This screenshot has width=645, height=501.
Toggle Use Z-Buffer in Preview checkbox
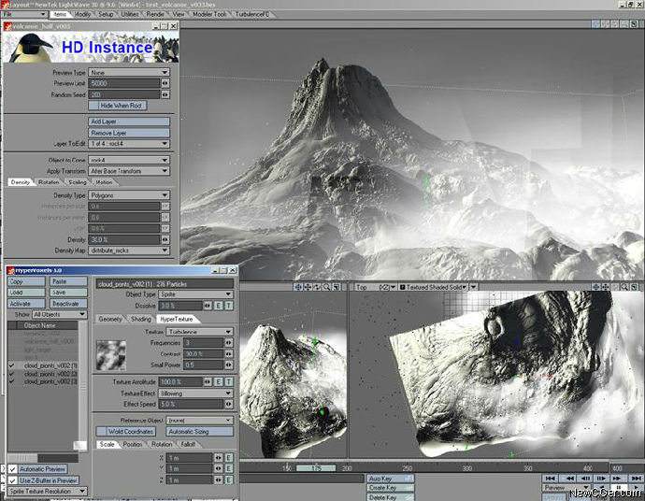[x=13, y=480]
